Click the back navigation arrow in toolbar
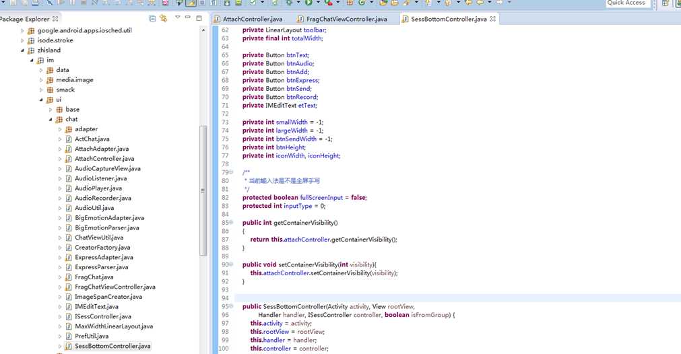 [x=480, y=3]
